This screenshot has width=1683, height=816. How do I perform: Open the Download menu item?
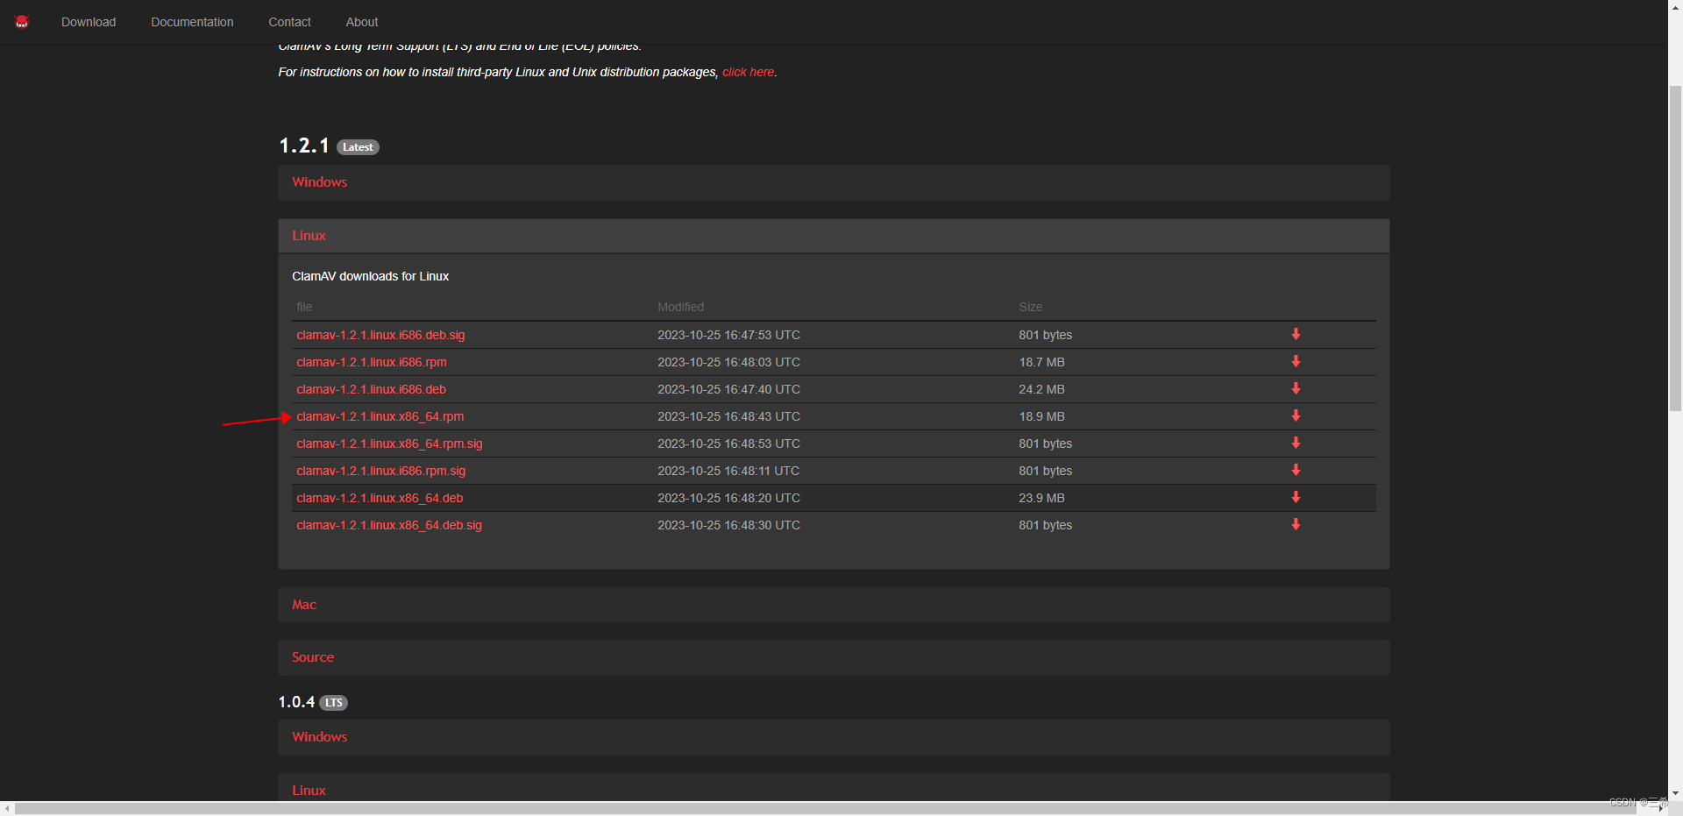coord(89,22)
